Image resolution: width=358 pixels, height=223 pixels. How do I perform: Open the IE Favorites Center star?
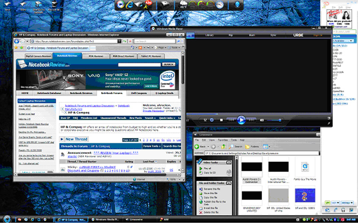tap(16, 48)
